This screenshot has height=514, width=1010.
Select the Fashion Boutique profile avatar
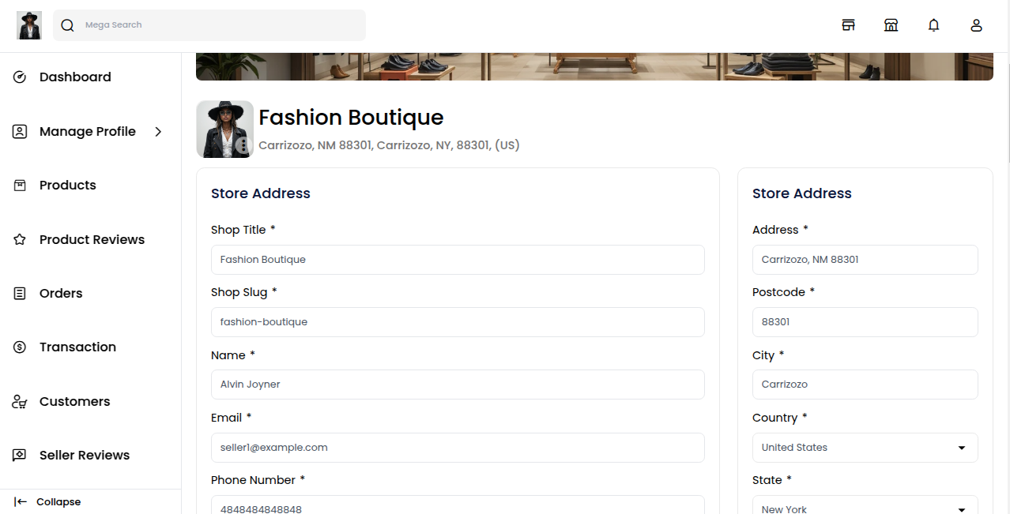(224, 128)
